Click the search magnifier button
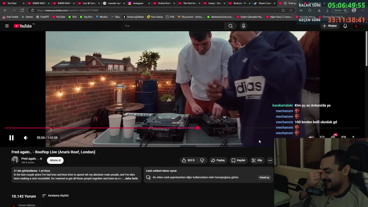 [x=231, y=26]
